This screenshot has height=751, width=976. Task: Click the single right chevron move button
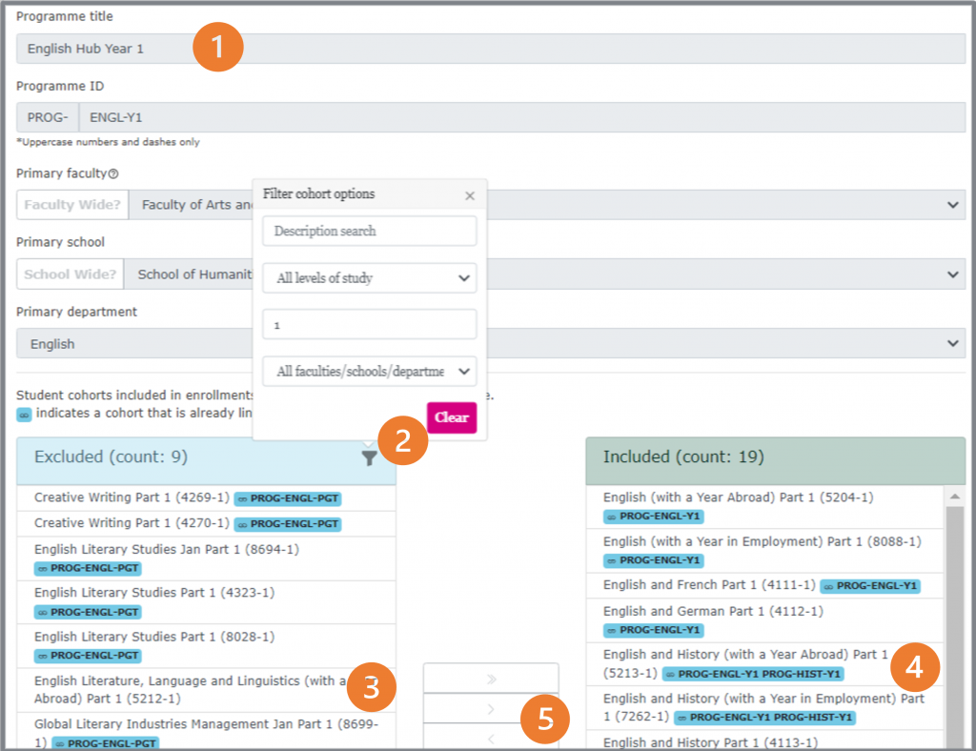coord(491,709)
